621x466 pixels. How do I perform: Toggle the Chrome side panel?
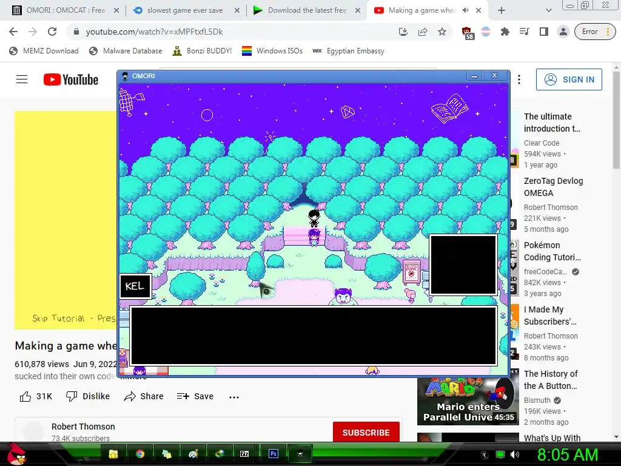click(x=544, y=32)
